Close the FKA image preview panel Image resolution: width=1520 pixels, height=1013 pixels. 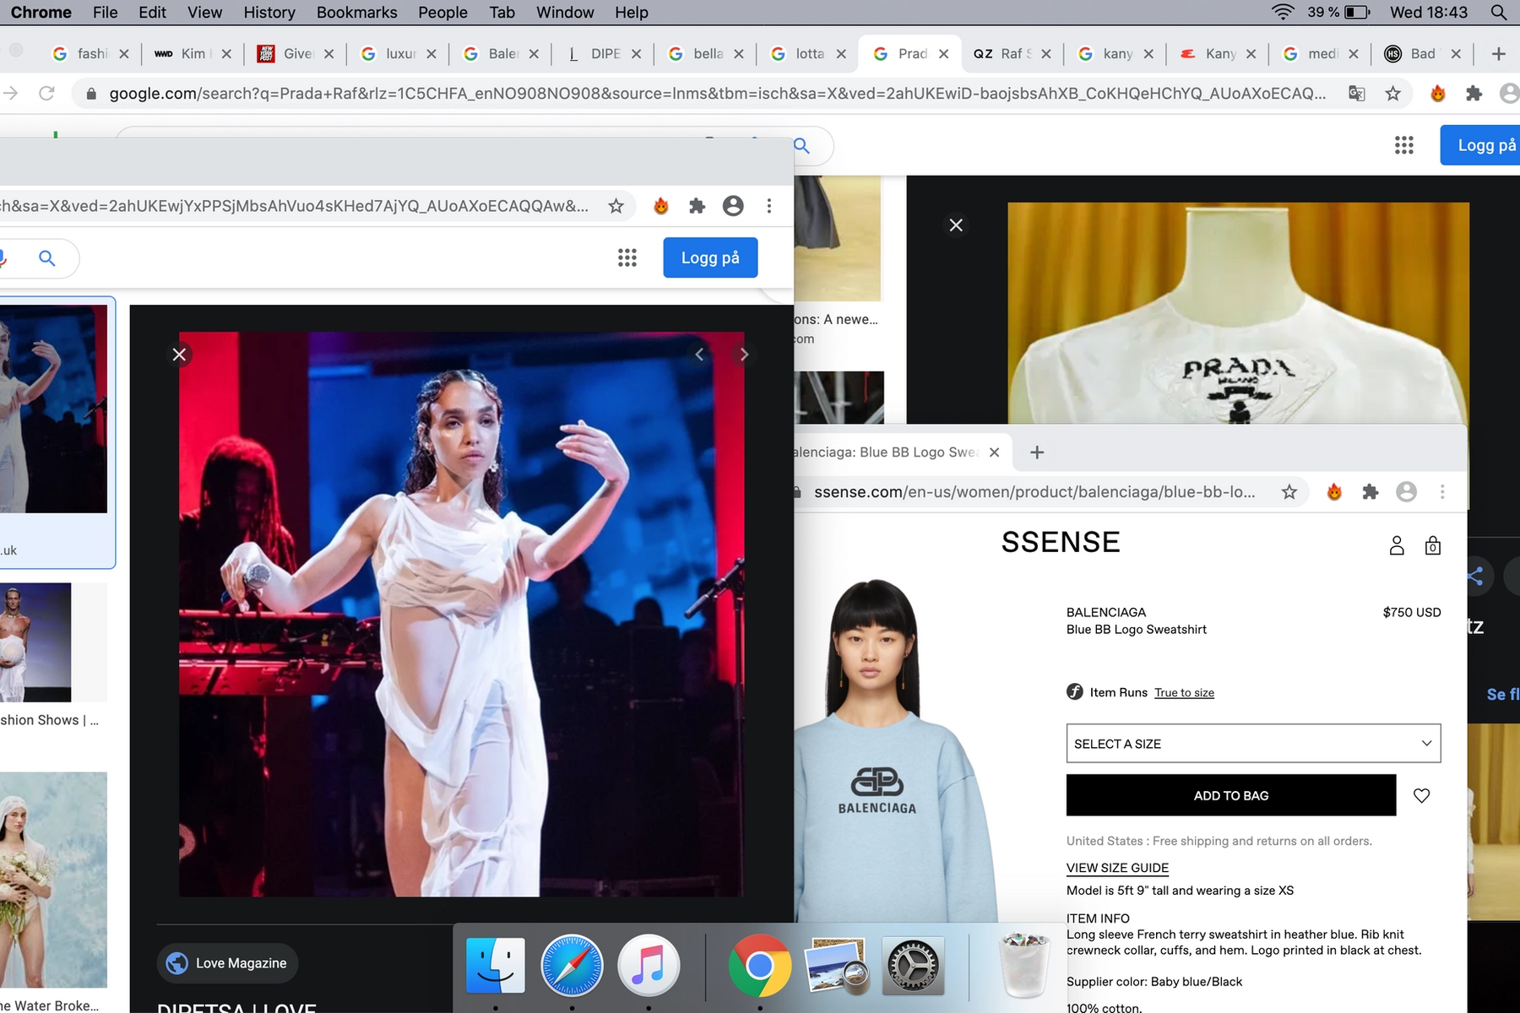(x=179, y=355)
